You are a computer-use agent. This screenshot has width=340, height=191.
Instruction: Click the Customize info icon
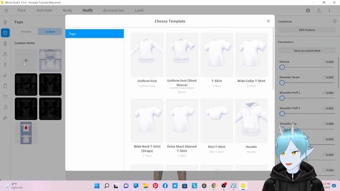coord(335,21)
